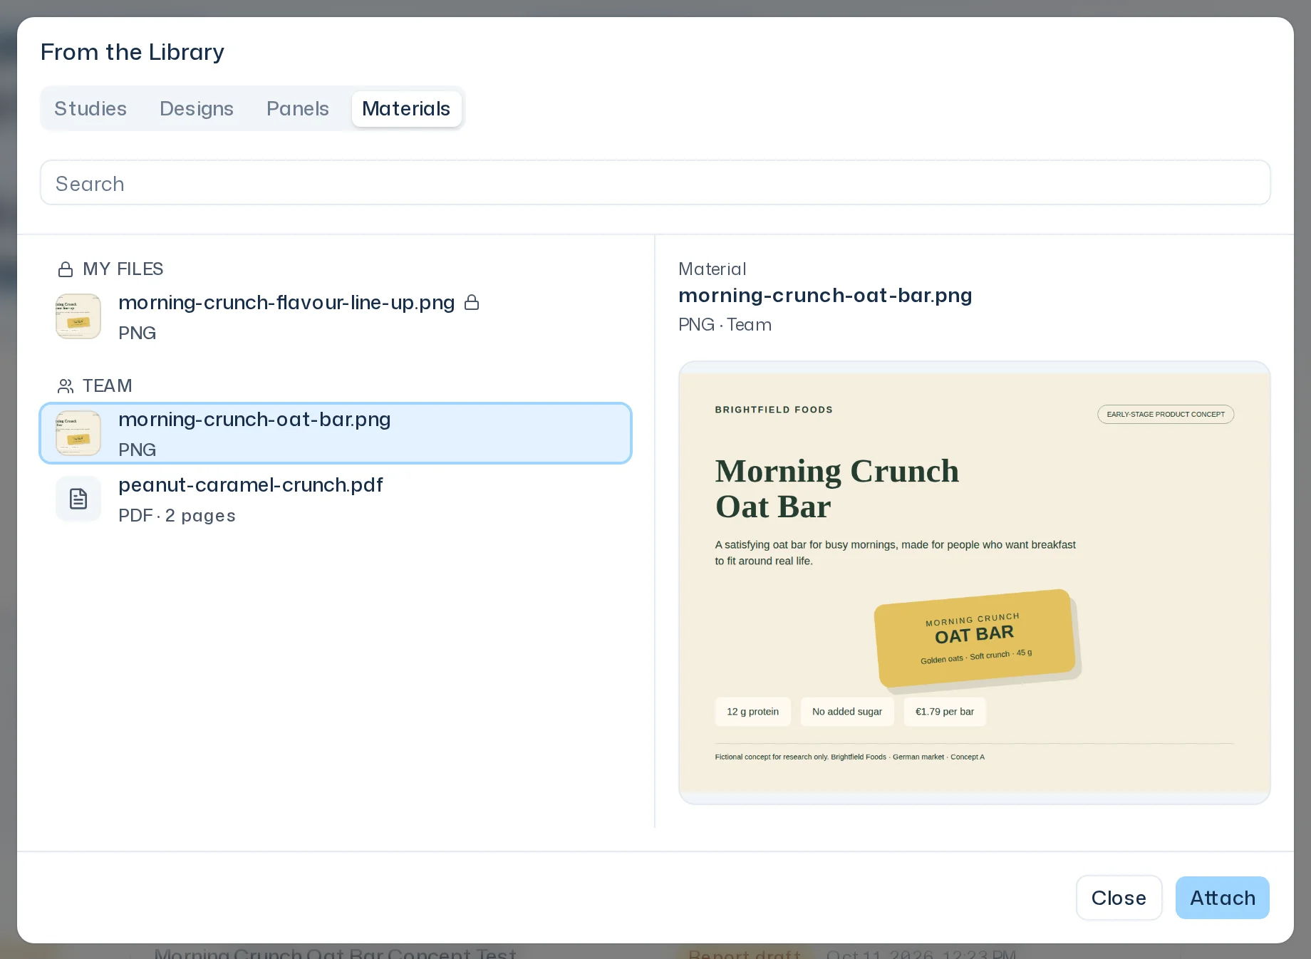Focus the Search field
Viewport: 1311px width, 959px height.
point(655,183)
